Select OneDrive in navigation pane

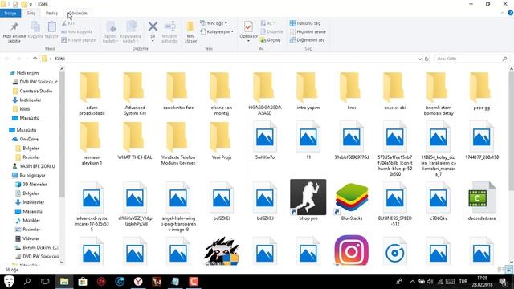click(x=29, y=139)
